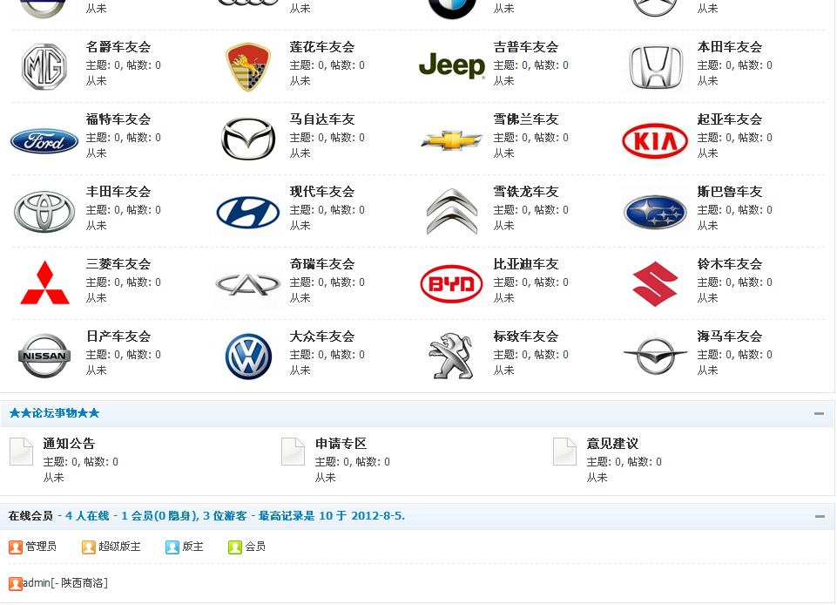Select the KIA red logo

tap(656, 141)
